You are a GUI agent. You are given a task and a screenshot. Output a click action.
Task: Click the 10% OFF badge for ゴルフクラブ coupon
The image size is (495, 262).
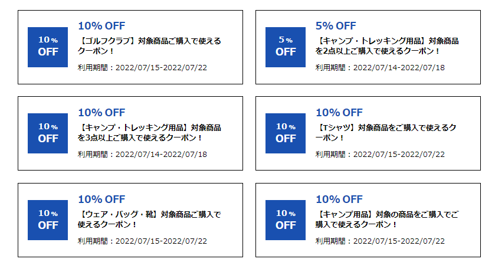coord(48,47)
